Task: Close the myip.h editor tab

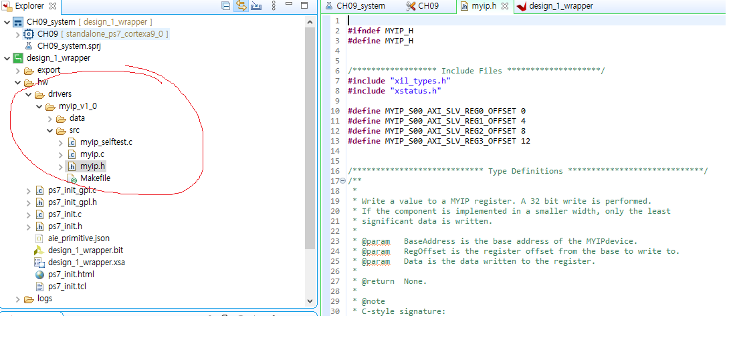Action: click(505, 6)
